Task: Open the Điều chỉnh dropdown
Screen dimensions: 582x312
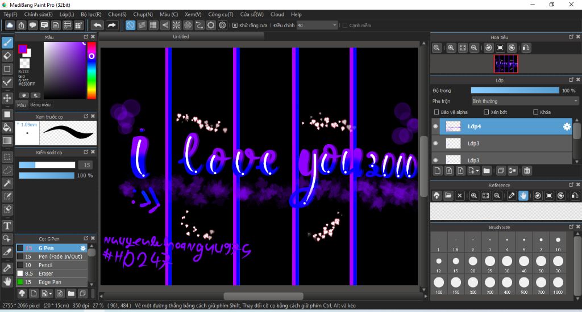Action: pyautogui.click(x=317, y=25)
